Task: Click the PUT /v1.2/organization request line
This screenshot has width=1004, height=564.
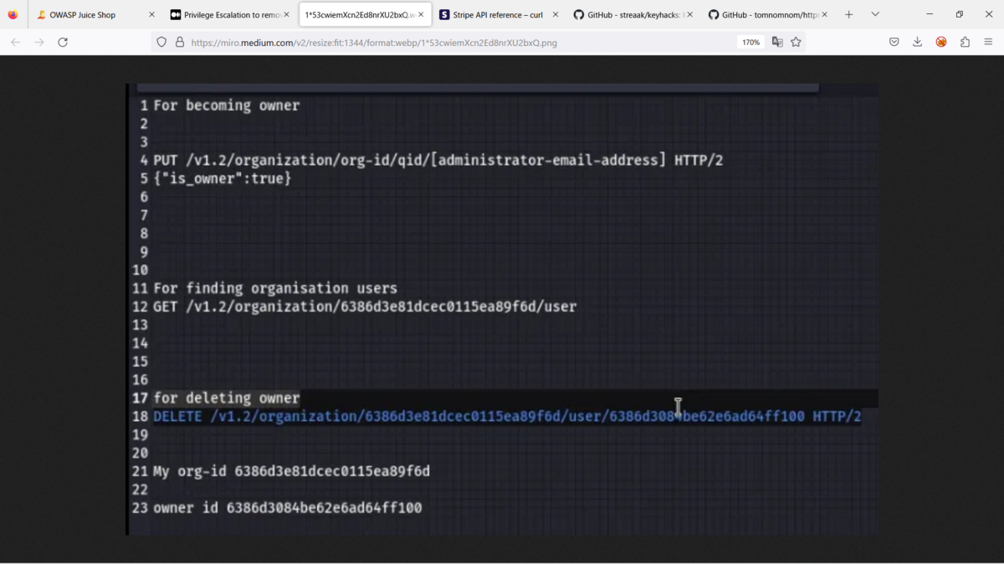Action: tap(438, 160)
